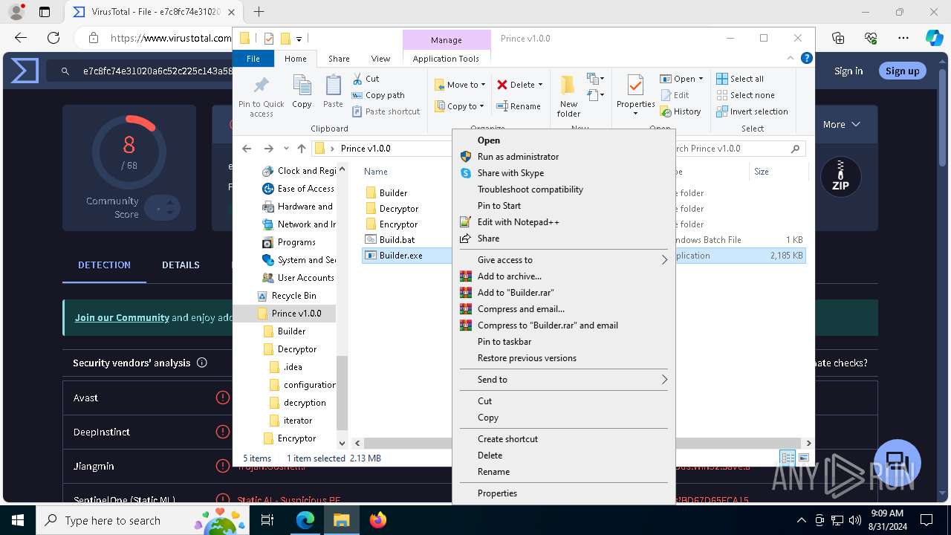The width and height of the screenshot is (951, 535).
Task: Click the Size column header
Action: (x=762, y=172)
